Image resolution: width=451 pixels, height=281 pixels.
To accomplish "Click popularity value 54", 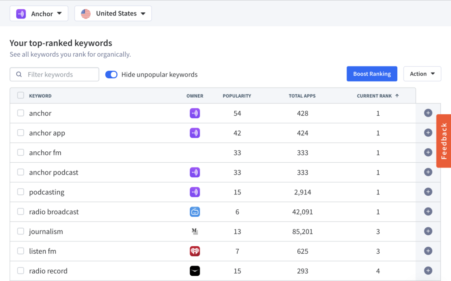I will pos(237,113).
